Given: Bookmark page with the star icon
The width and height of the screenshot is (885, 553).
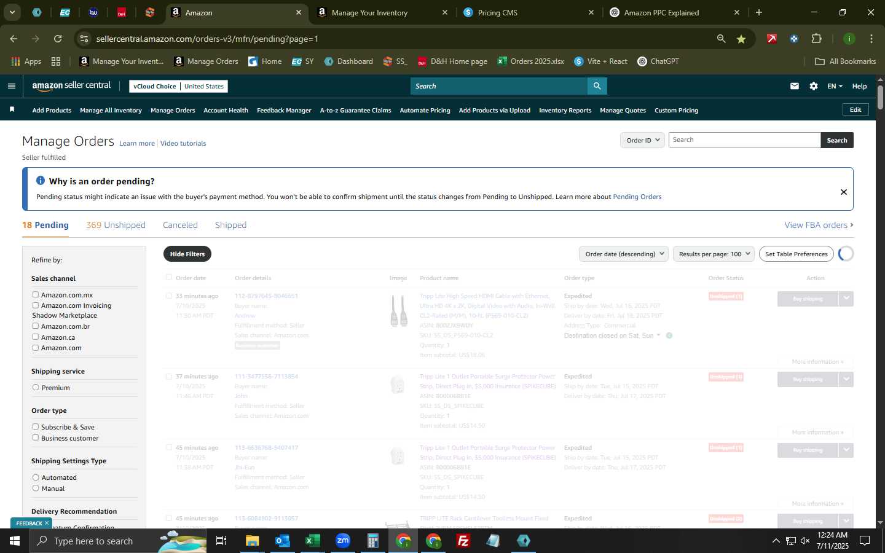Looking at the screenshot, I should coord(741,39).
